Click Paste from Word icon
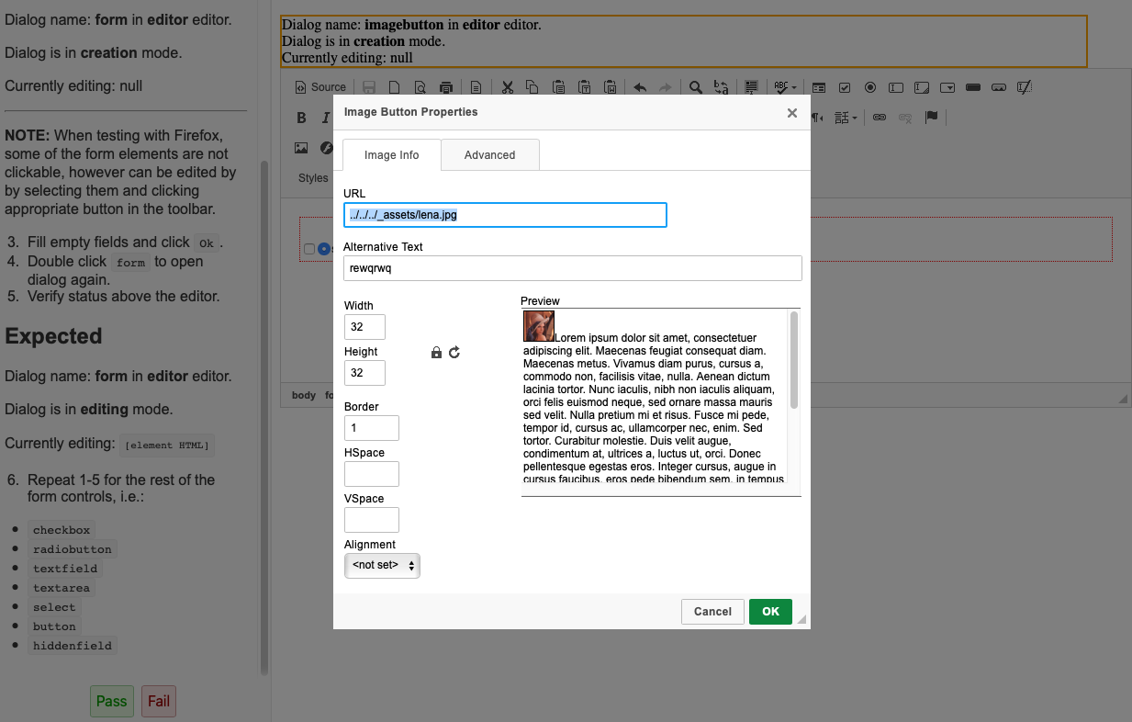Screen dimensions: 1132x722 tap(610, 87)
